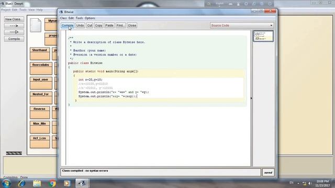Viewport: 335px width, 188px height.
Task: Open the Help menu in BlueJ window
Action: tap(40, 10)
